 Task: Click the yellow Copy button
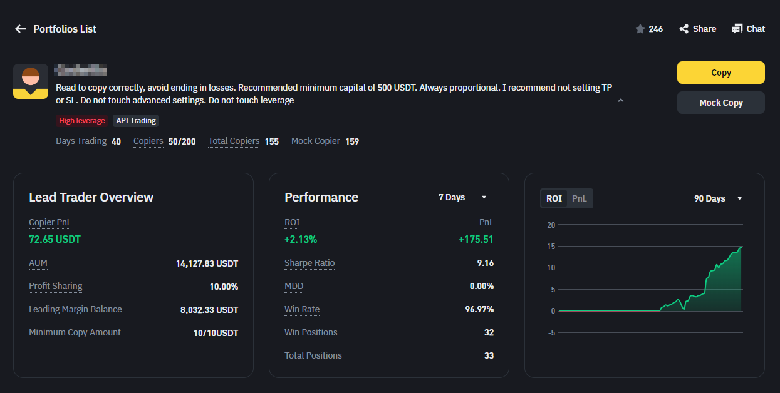[721, 73]
